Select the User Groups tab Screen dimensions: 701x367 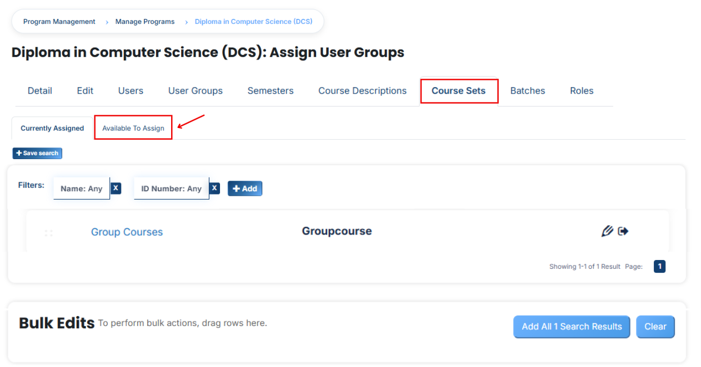196,91
